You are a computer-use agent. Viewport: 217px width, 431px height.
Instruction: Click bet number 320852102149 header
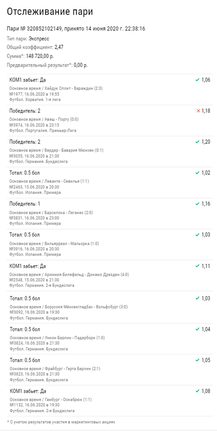76,29
